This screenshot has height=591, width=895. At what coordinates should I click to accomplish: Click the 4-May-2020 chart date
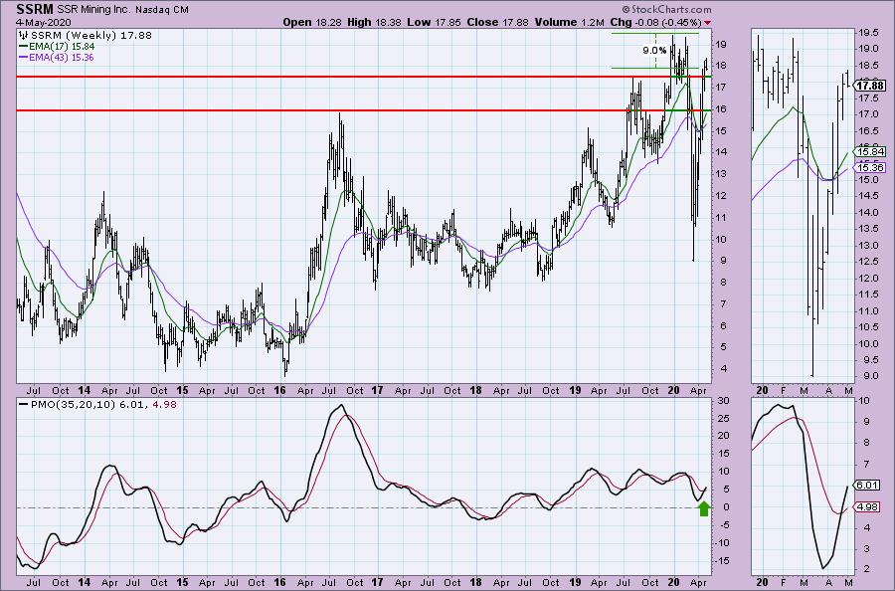pos(44,22)
